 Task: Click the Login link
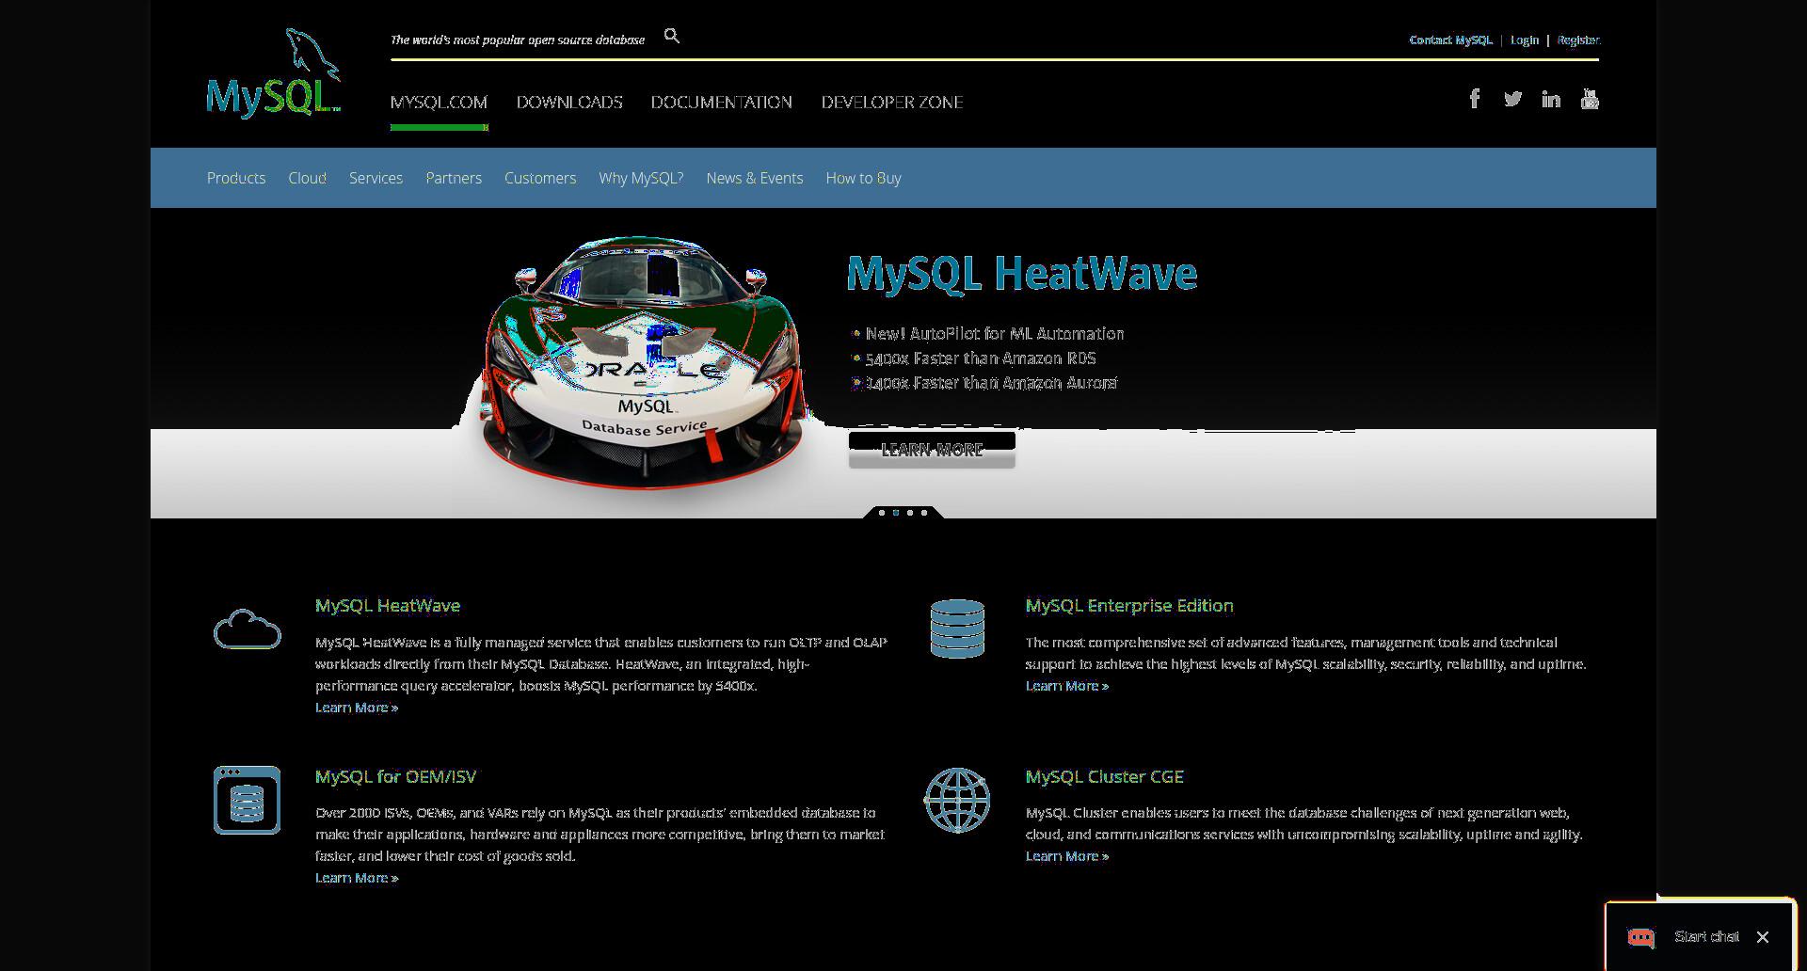(x=1525, y=40)
